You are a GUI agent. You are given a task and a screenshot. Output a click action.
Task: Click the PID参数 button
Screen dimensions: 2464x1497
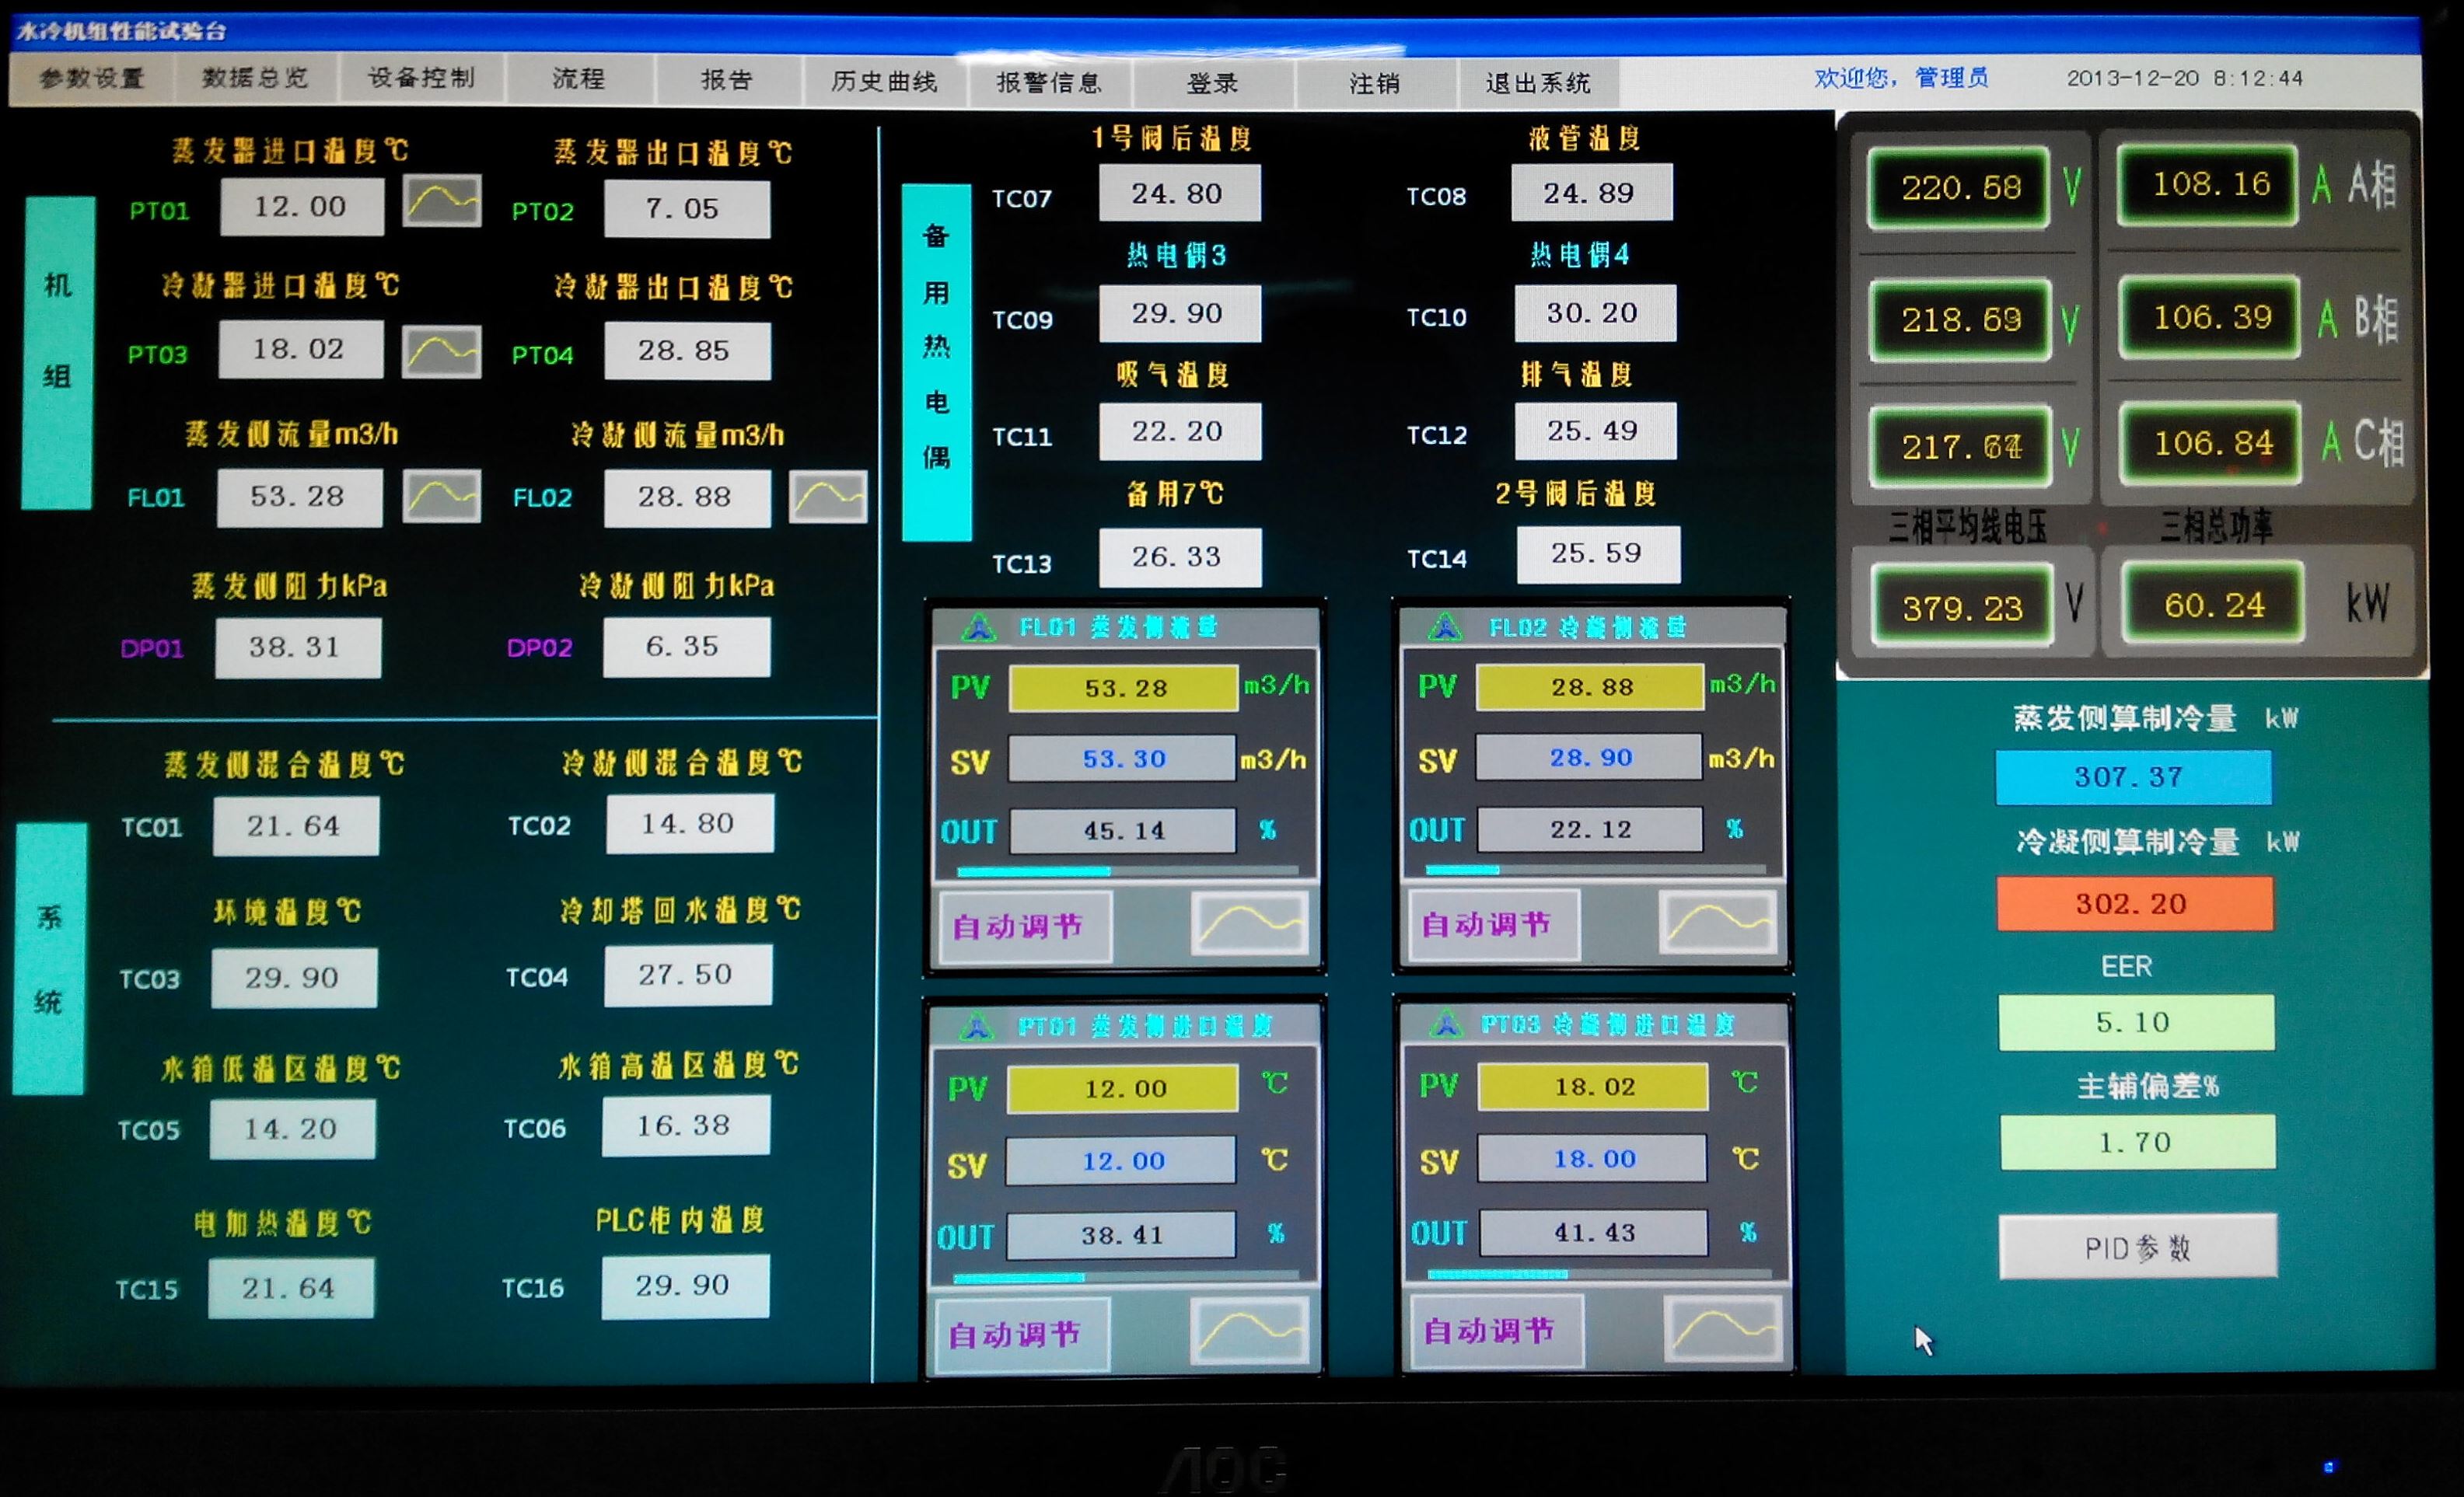(2137, 1246)
